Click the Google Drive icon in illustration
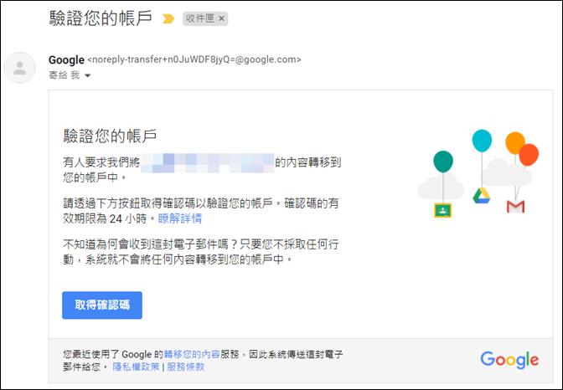Image resolution: width=563 pixels, height=390 pixels. coord(481,196)
